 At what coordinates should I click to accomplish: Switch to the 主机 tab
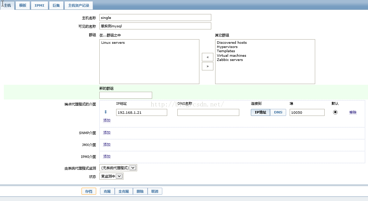pyautogui.click(x=7, y=5)
